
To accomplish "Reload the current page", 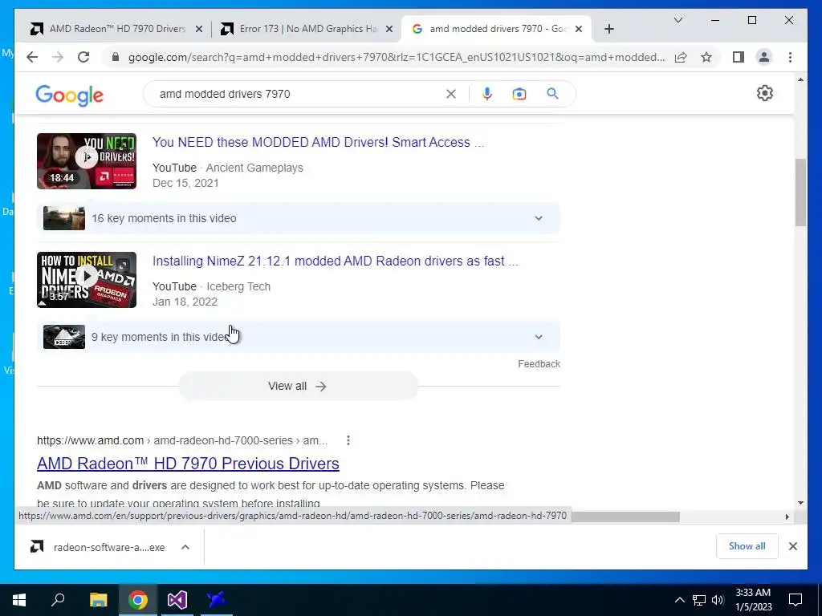I will click(x=83, y=57).
